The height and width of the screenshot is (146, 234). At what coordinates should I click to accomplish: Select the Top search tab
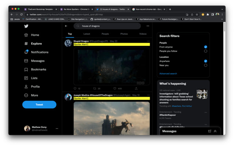70,34
